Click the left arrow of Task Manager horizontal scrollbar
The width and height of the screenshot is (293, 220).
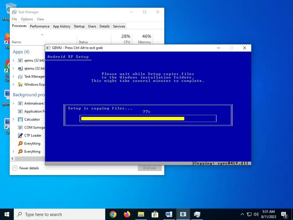click(x=12, y=158)
